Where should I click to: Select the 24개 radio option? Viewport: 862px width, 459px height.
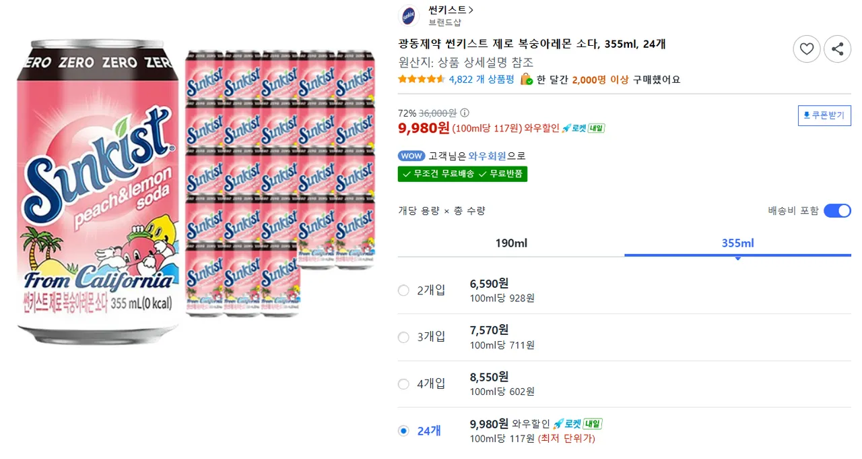tap(403, 431)
